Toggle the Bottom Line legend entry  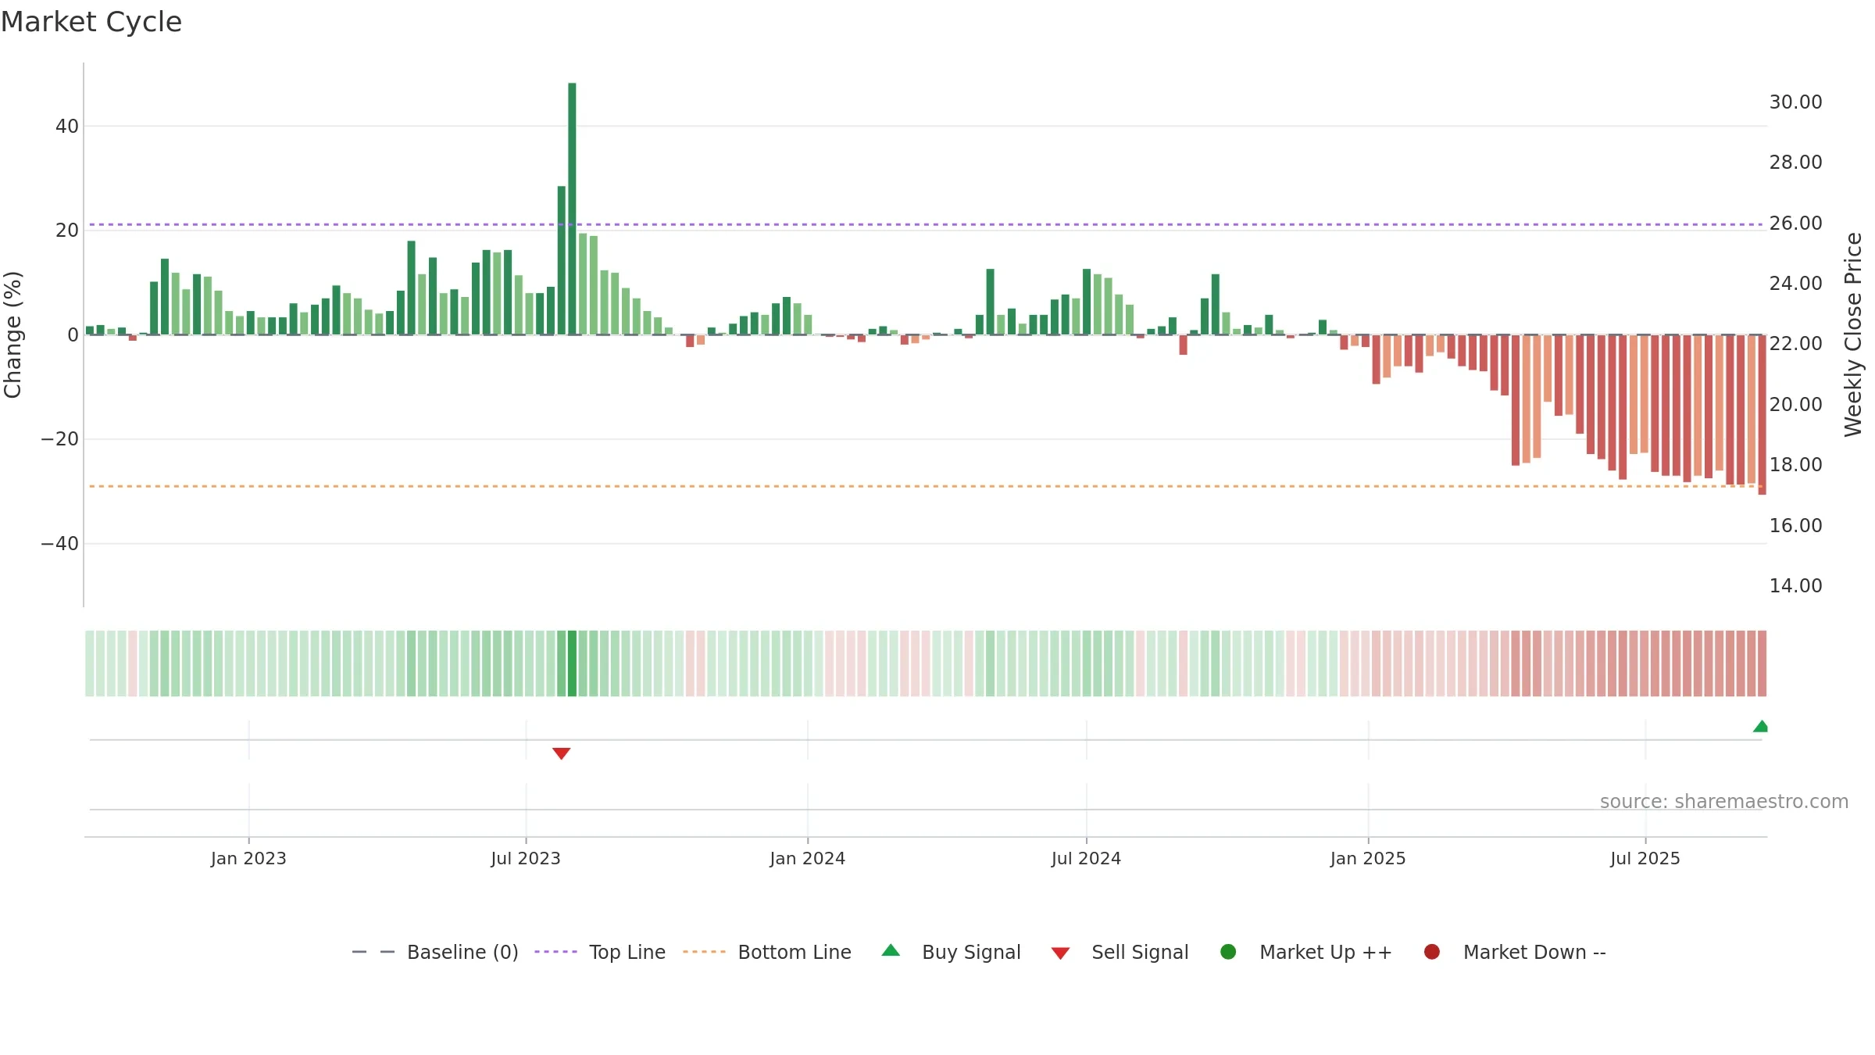tap(767, 952)
